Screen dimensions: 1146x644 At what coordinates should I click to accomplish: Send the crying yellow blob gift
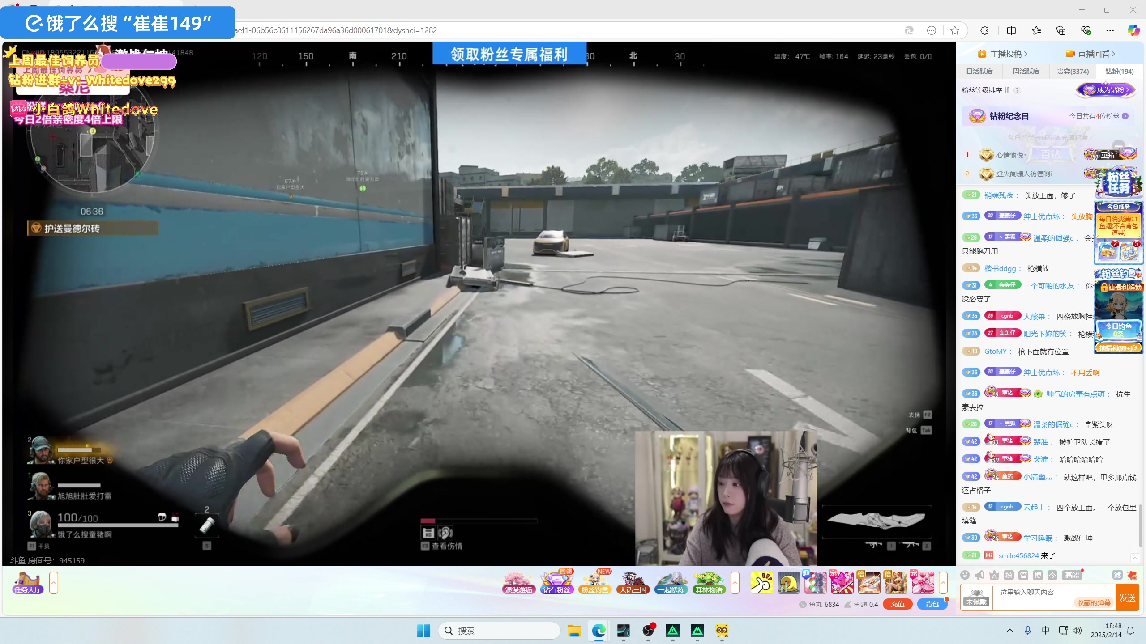(788, 583)
